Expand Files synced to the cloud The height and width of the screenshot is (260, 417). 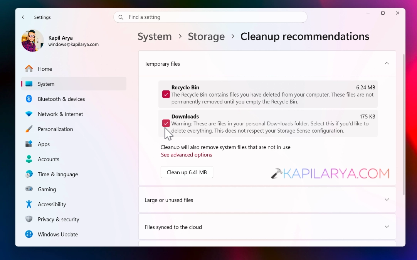pyautogui.click(x=387, y=227)
